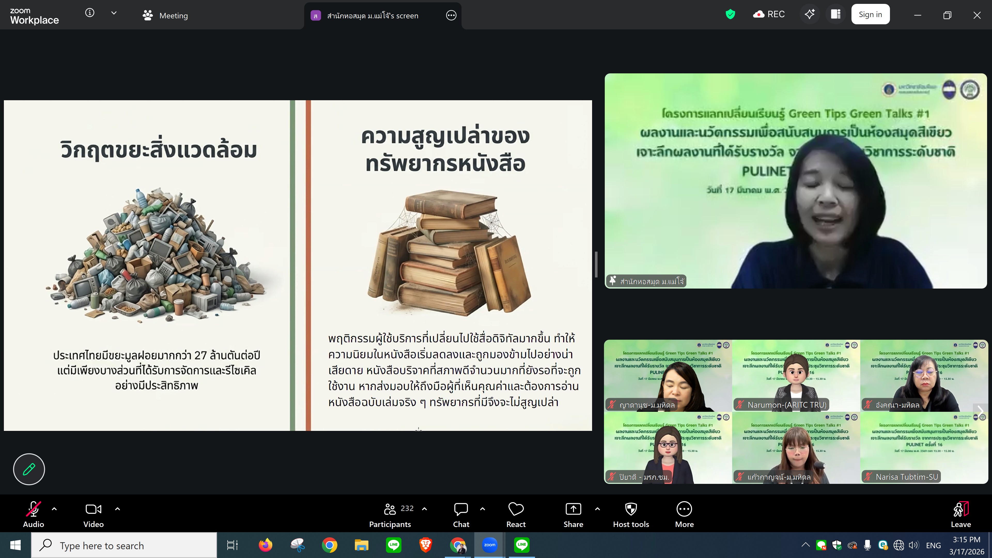Open the More options ellipsis
992x558 pixels.
684,515
